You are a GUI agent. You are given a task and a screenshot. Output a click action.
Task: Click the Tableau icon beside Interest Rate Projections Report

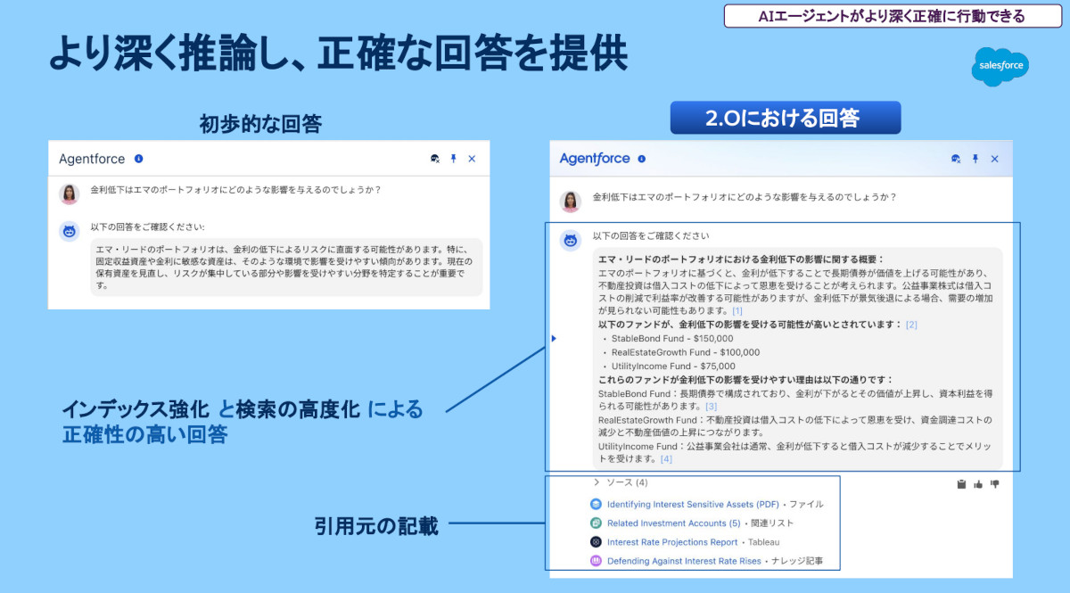point(597,542)
